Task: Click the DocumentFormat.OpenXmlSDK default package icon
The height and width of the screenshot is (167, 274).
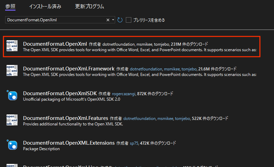Action: (x=12, y=96)
